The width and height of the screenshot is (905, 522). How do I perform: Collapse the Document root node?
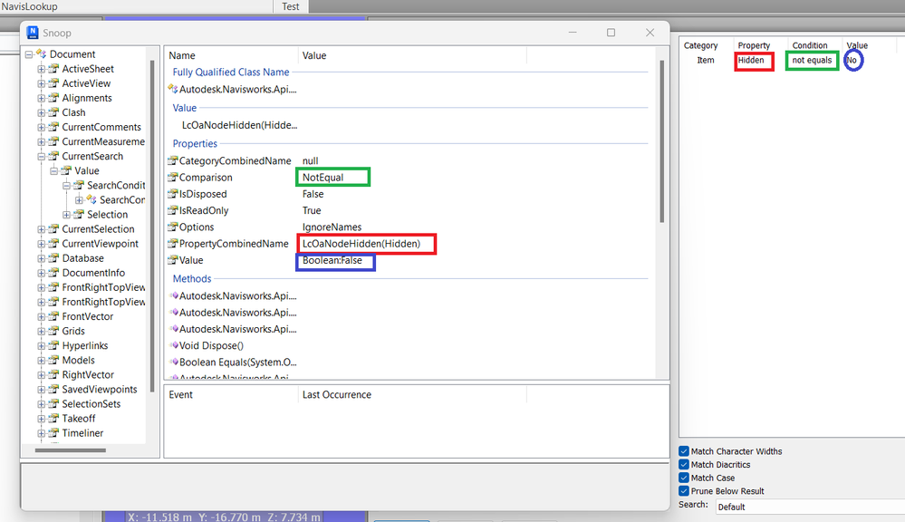(29, 54)
